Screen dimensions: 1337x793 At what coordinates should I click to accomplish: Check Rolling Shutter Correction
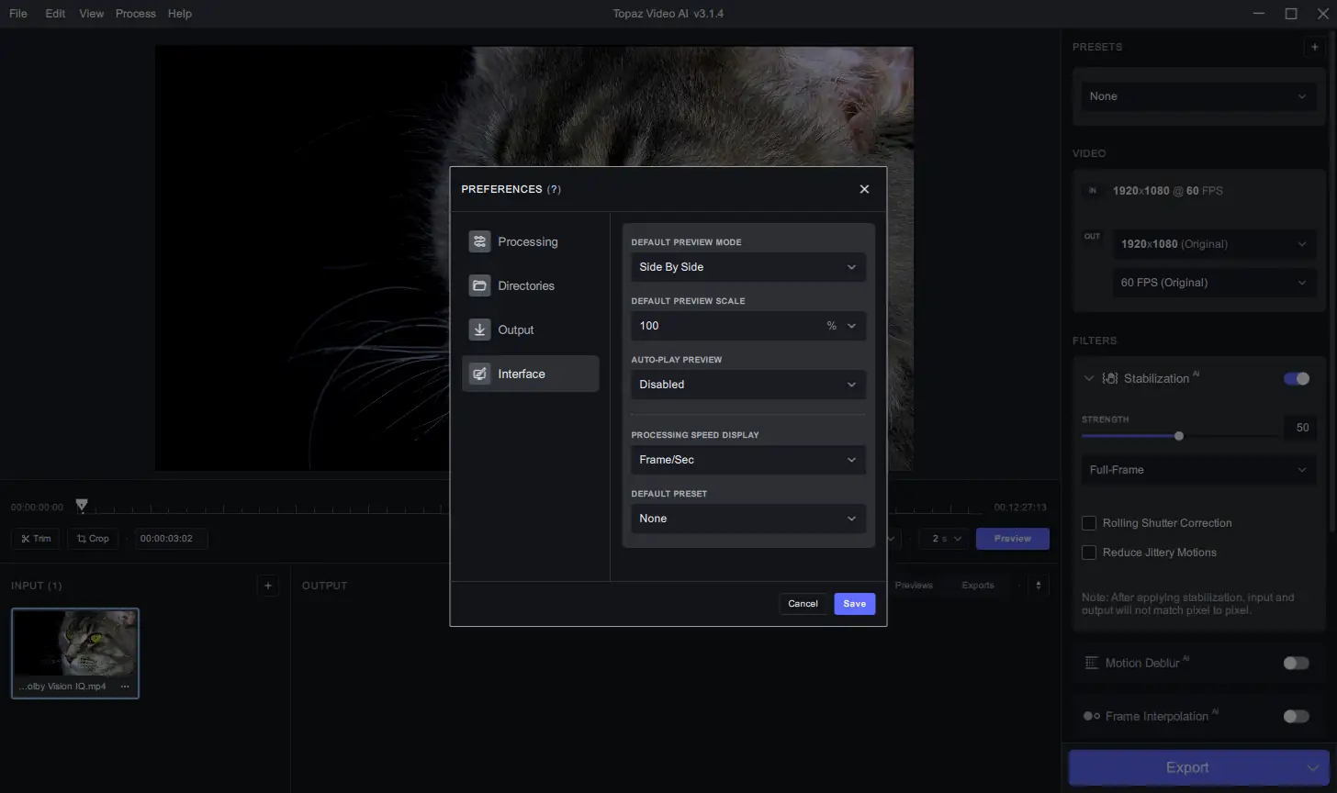pyautogui.click(x=1089, y=523)
